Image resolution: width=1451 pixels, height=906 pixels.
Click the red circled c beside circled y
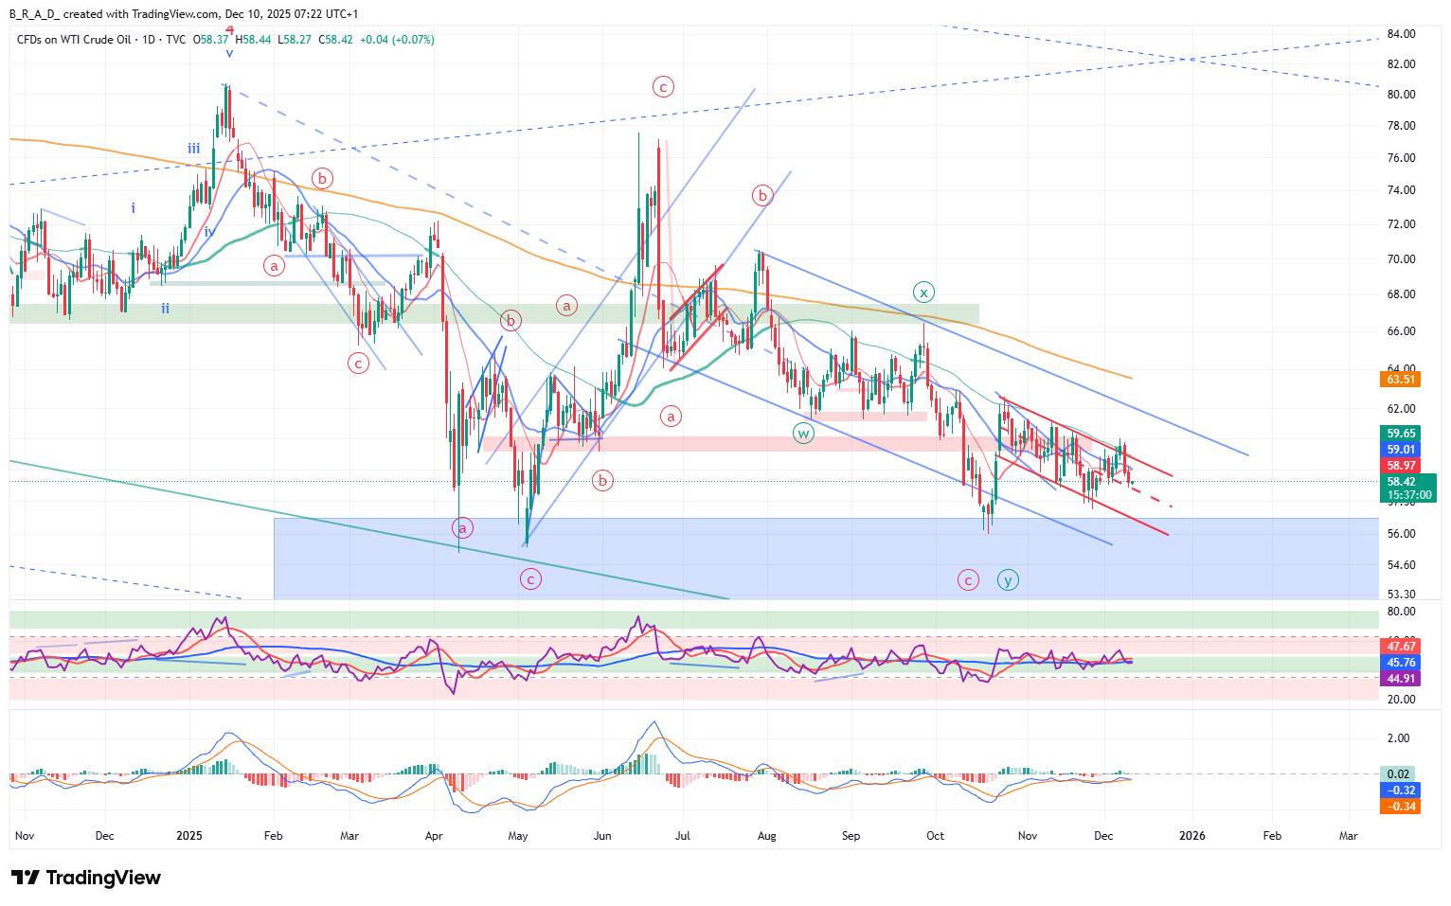tap(967, 579)
